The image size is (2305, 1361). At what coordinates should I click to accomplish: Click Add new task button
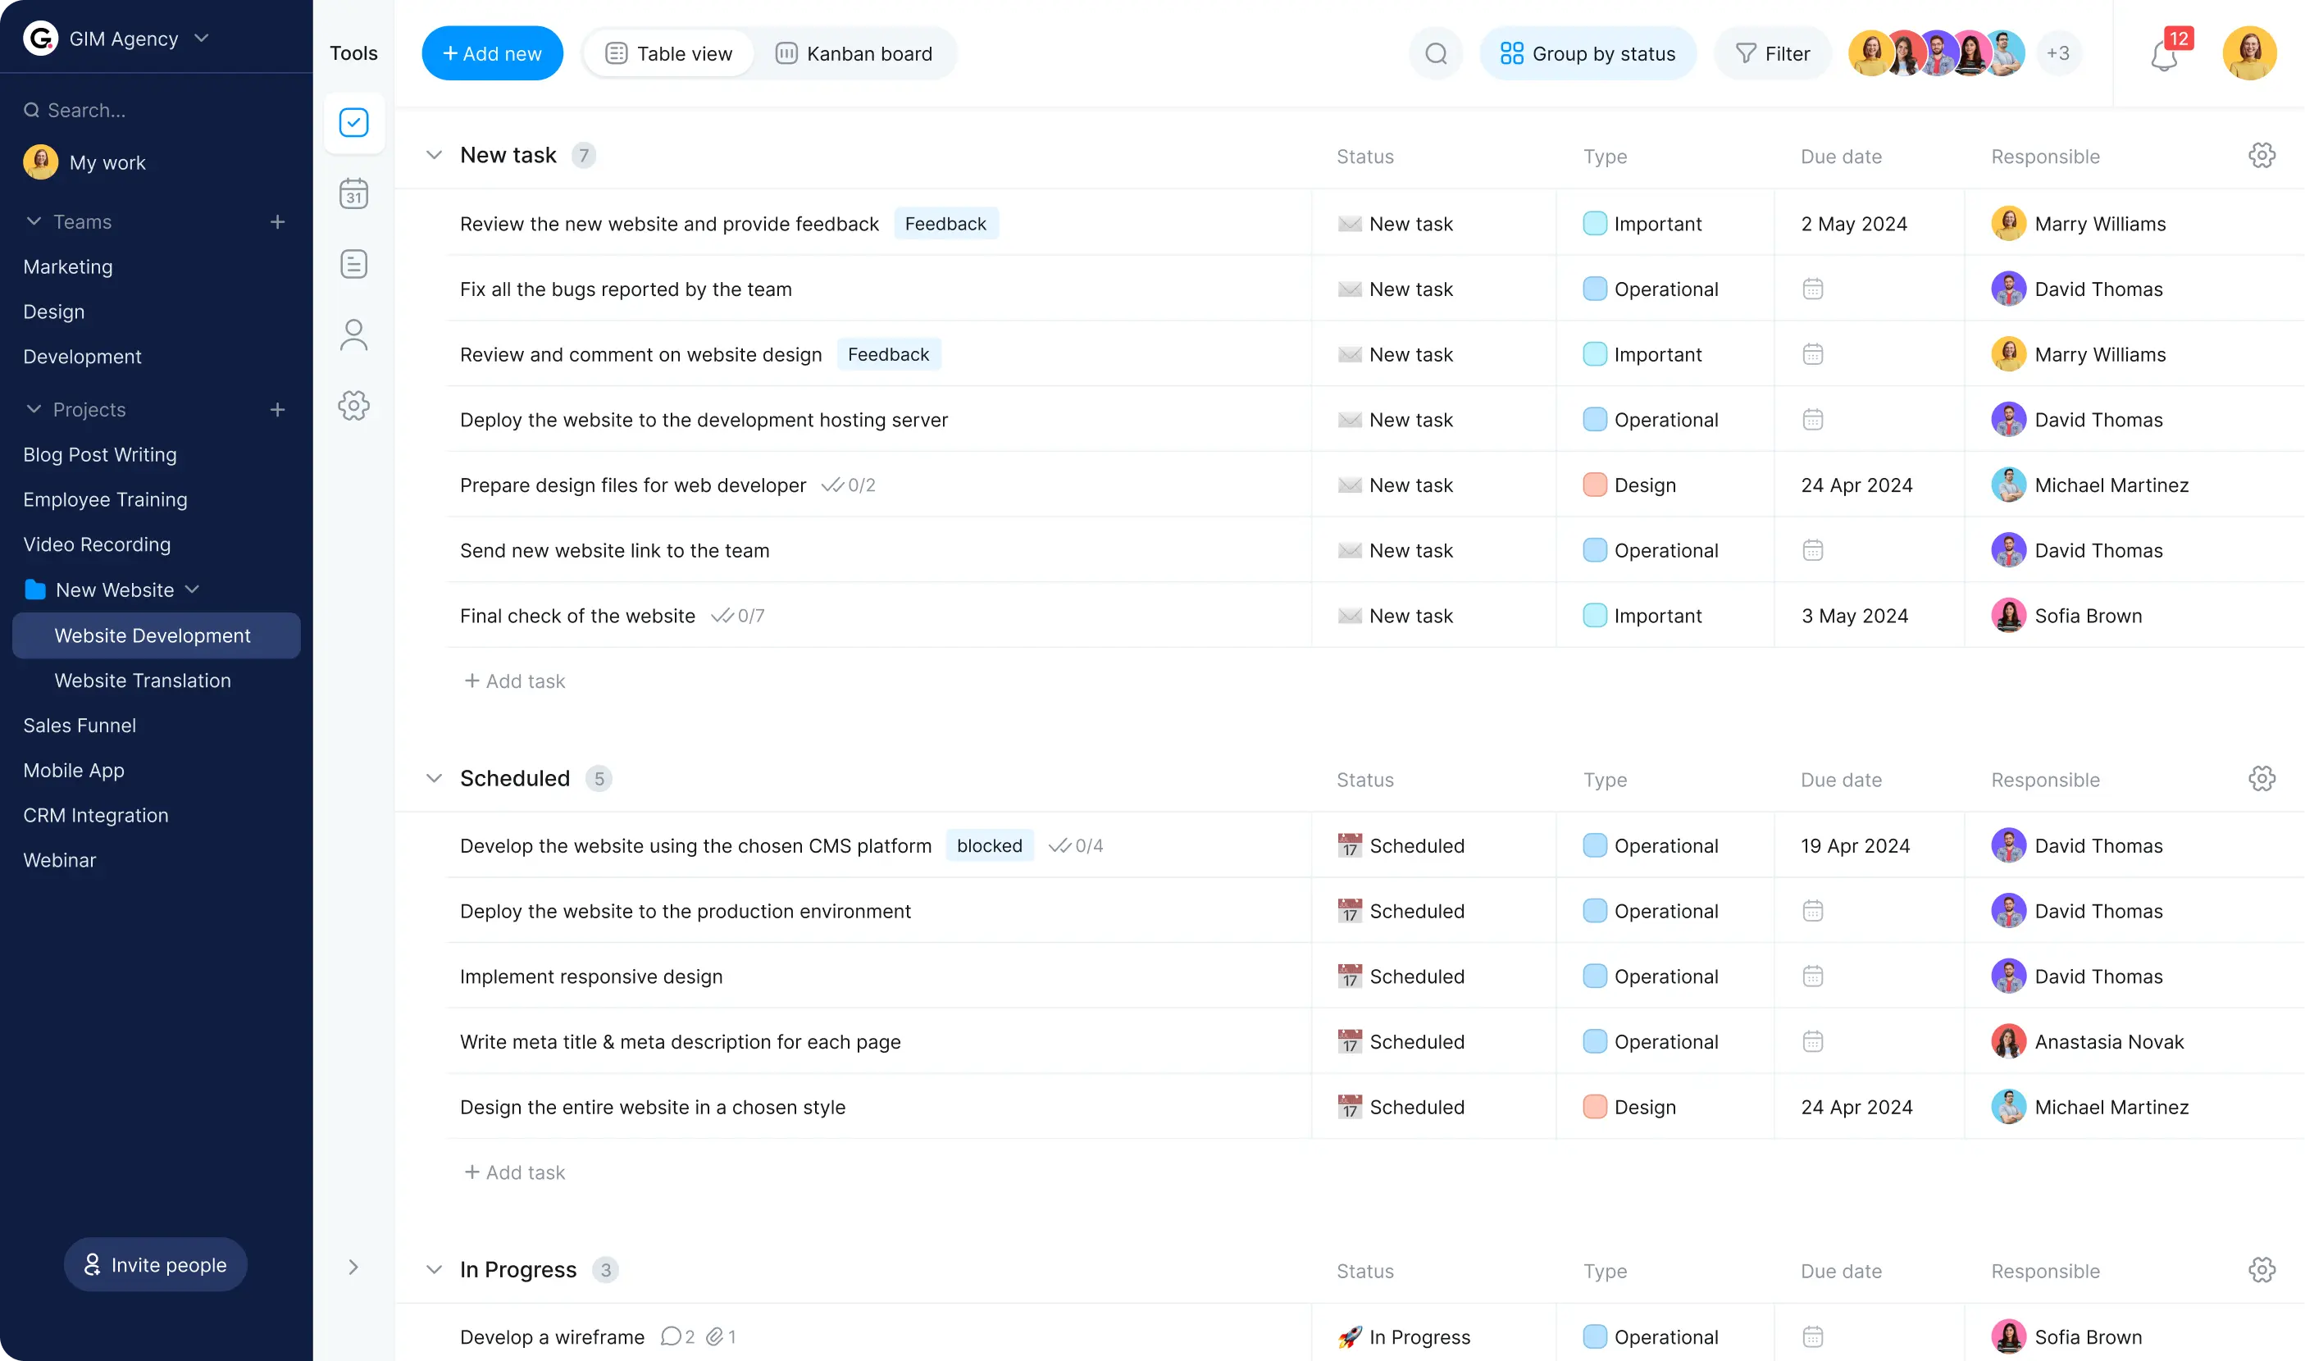click(x=493, y=53)
